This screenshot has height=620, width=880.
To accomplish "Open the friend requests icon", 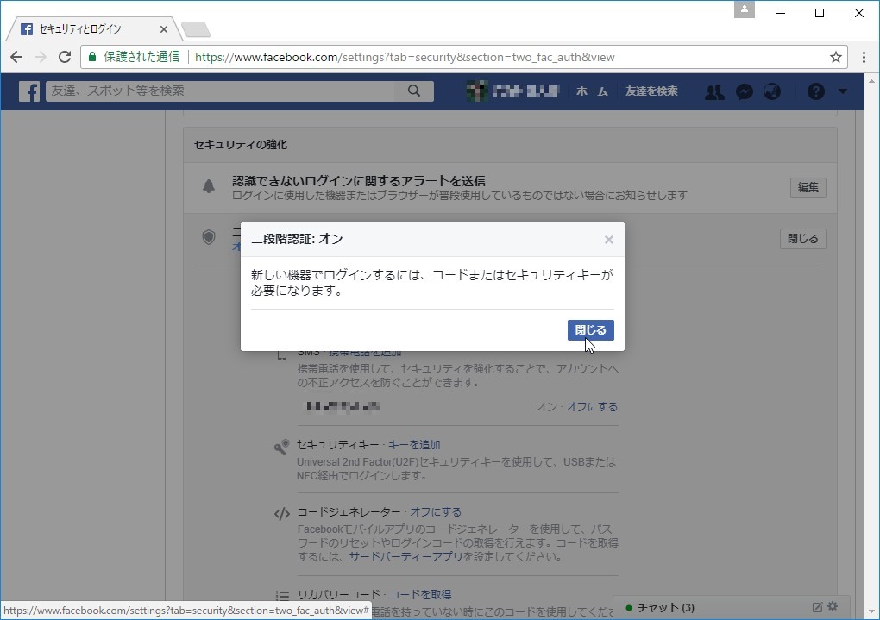I will point(715,91).
